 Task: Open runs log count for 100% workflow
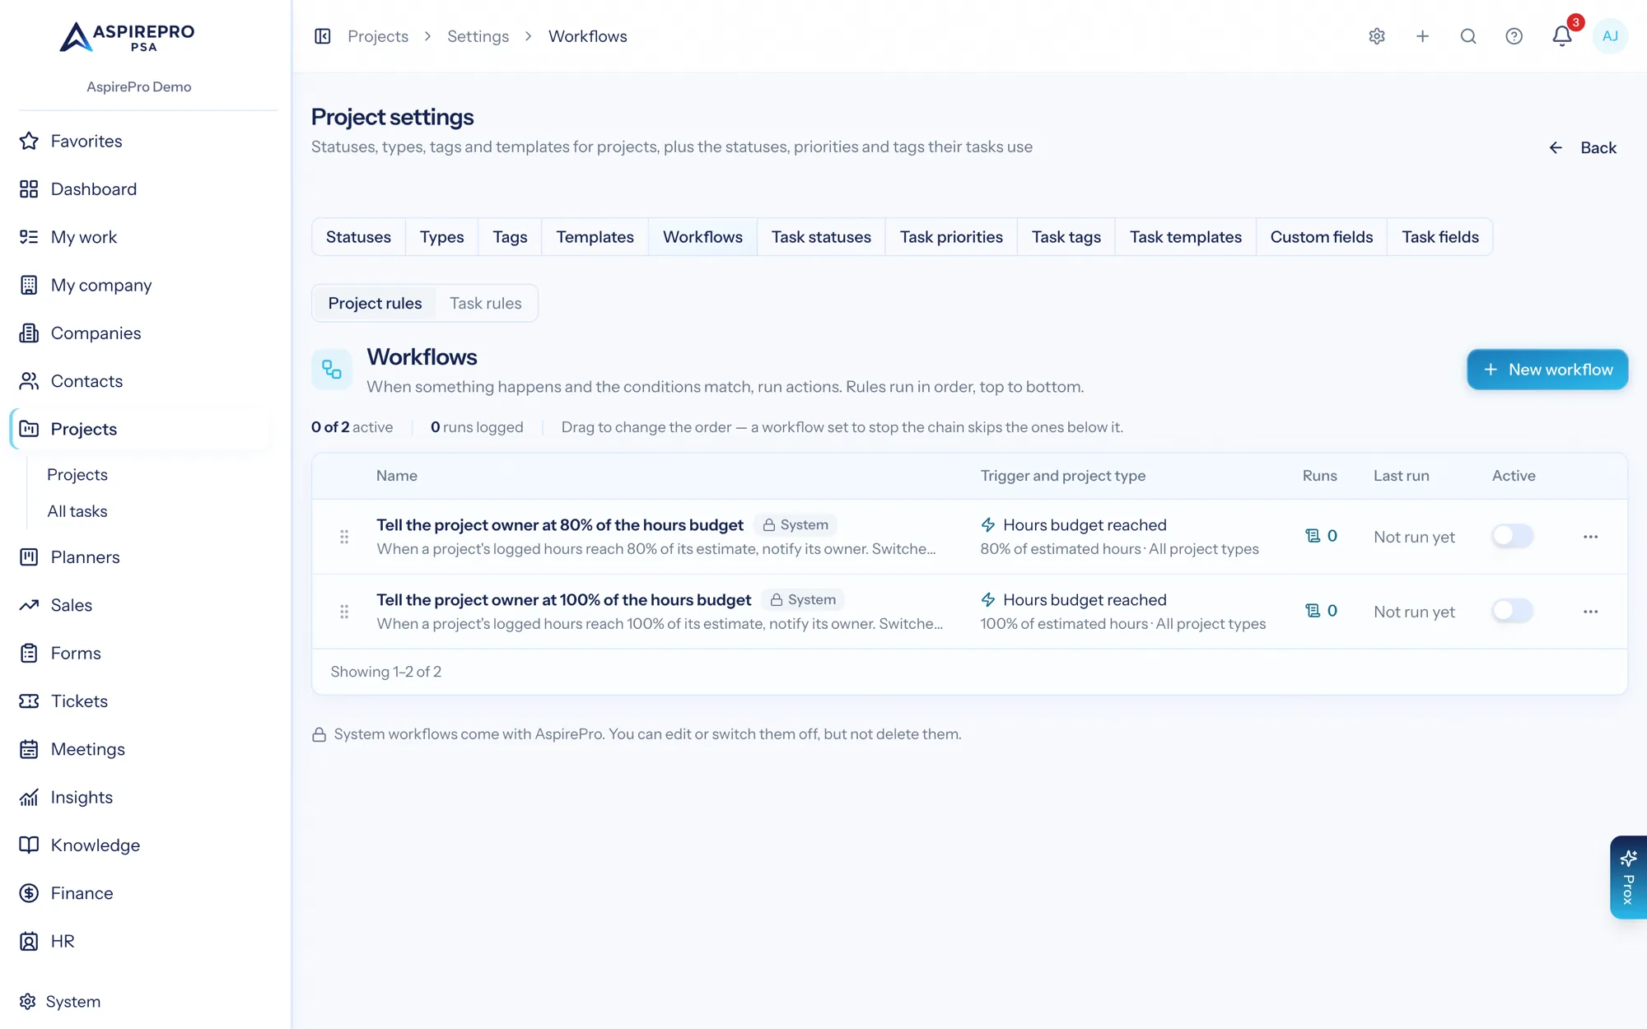(x=1321, y=611)
